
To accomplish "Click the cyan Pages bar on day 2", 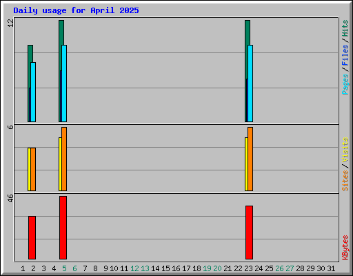I will (x=33, y=92).
